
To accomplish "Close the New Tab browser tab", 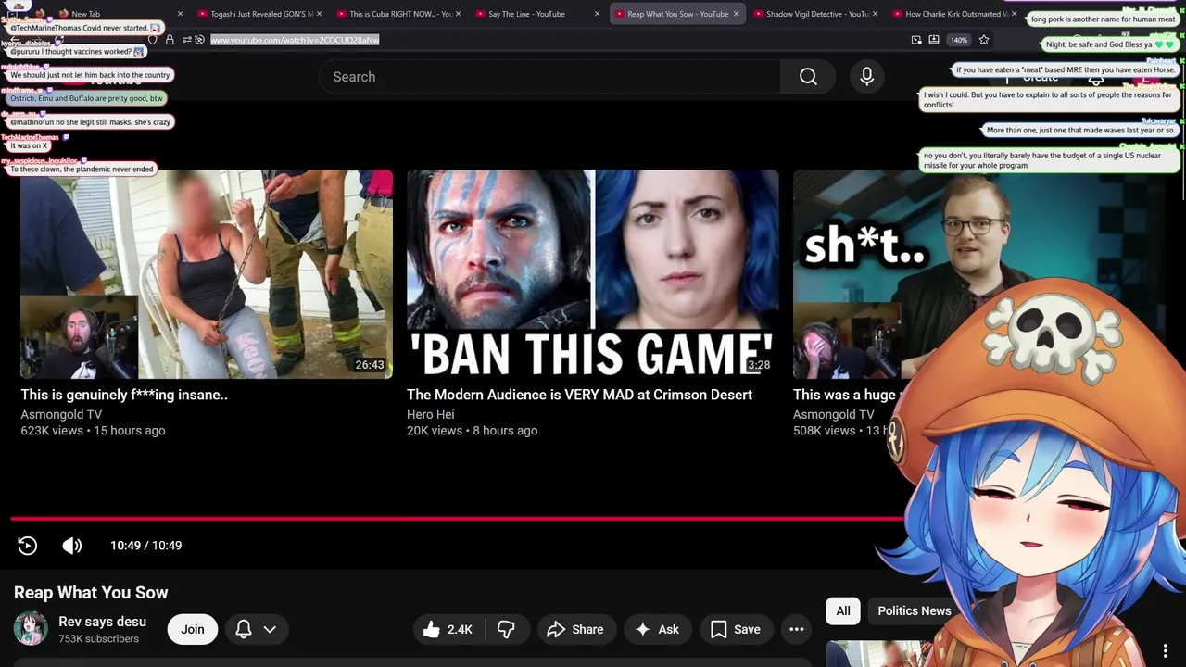I will tap(180, 14).
